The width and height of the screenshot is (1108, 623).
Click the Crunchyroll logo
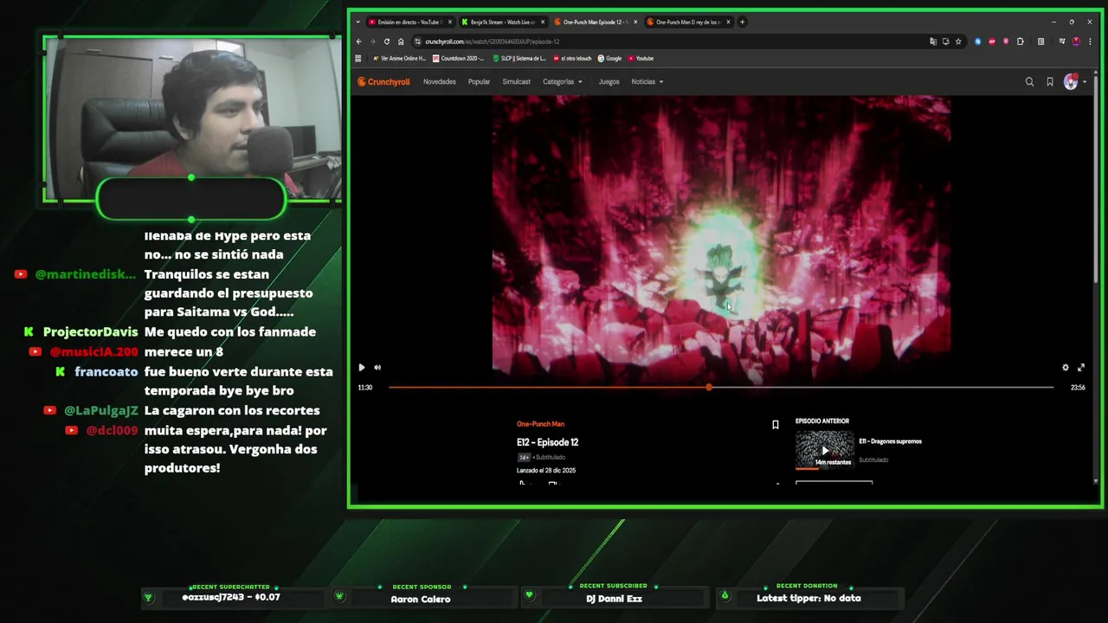point(384,82)
